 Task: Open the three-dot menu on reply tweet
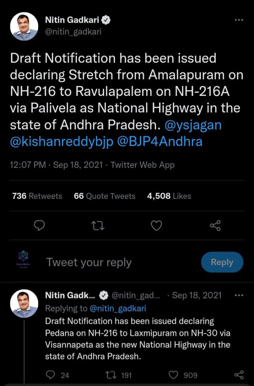tap(239, 295)
